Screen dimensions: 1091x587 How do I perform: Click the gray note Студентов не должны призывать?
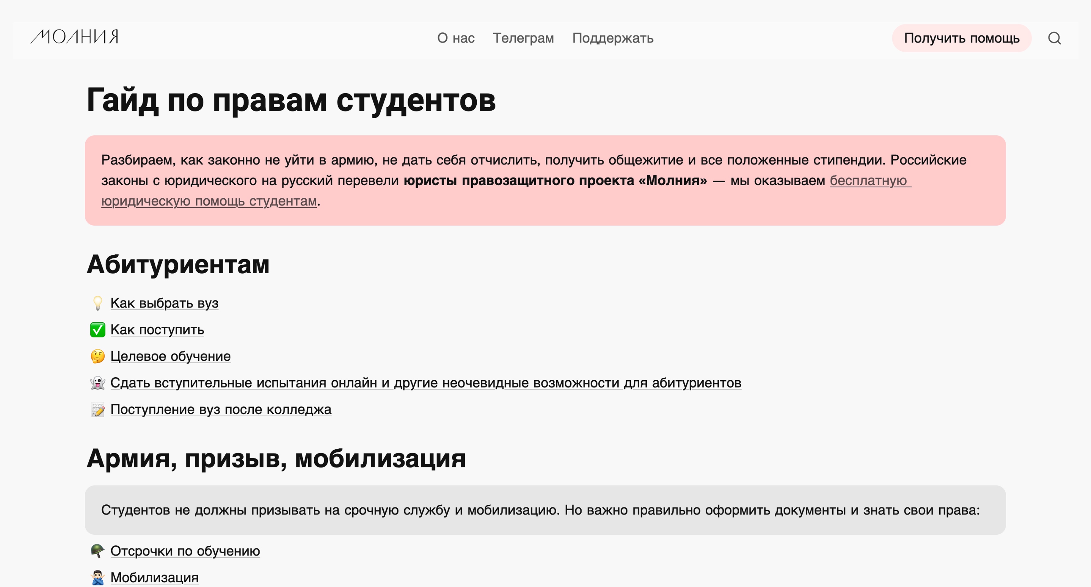pyautogui.click(x=545, y=510)
